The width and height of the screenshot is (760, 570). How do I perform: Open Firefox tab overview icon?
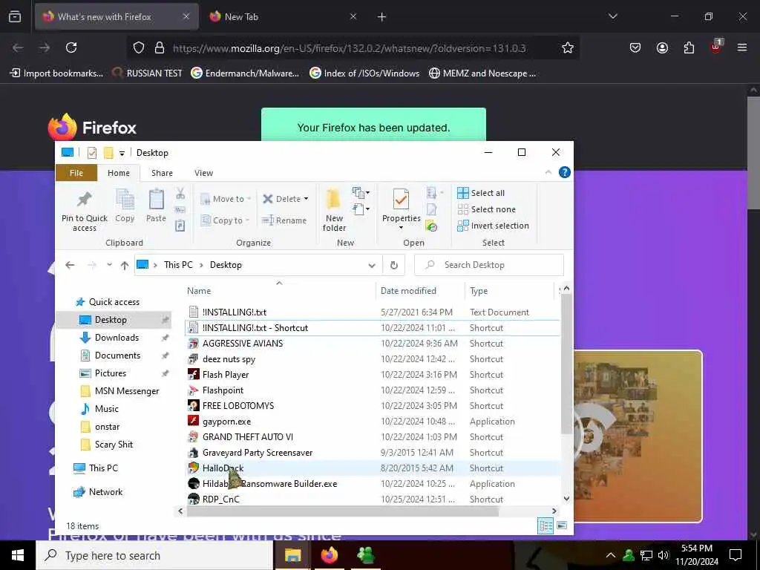tap(15, 17)
